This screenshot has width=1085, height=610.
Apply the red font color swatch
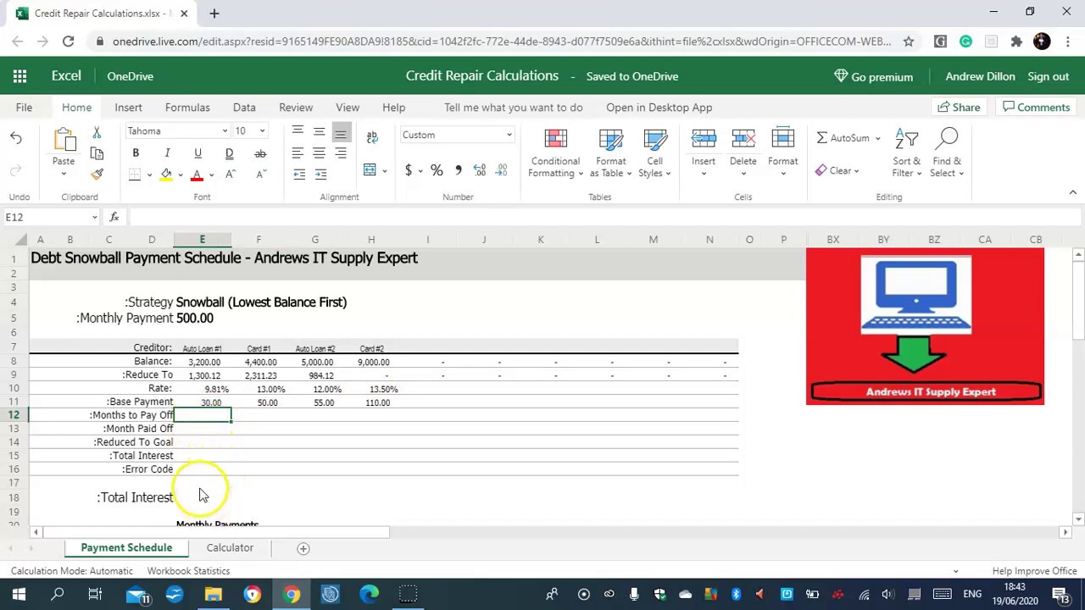click(x=197, y=175)
